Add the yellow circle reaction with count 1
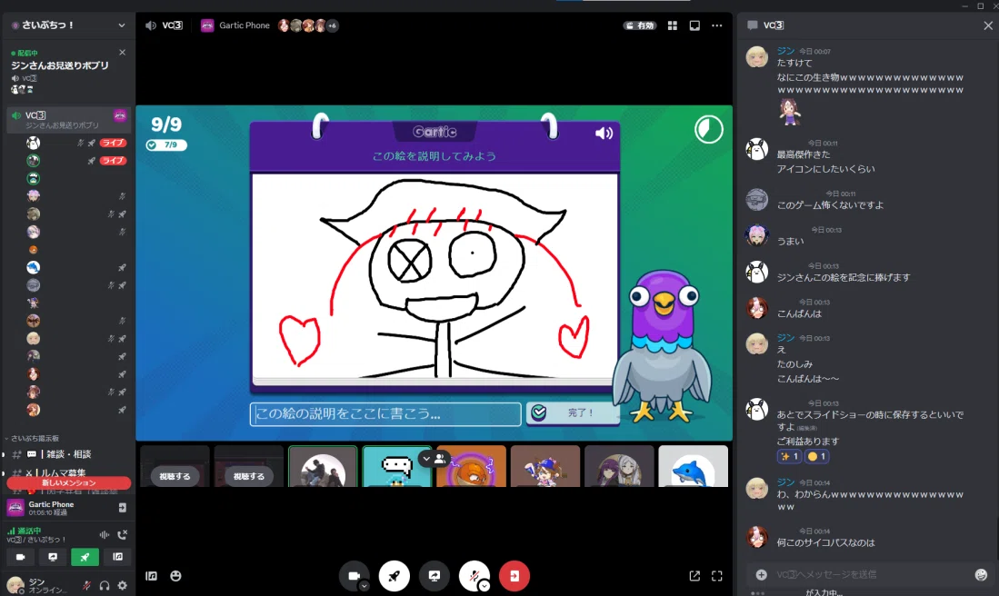This screenshot has width=999, height=596. pos(817,457)
